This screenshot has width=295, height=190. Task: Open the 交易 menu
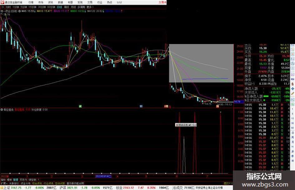[90, 2]
